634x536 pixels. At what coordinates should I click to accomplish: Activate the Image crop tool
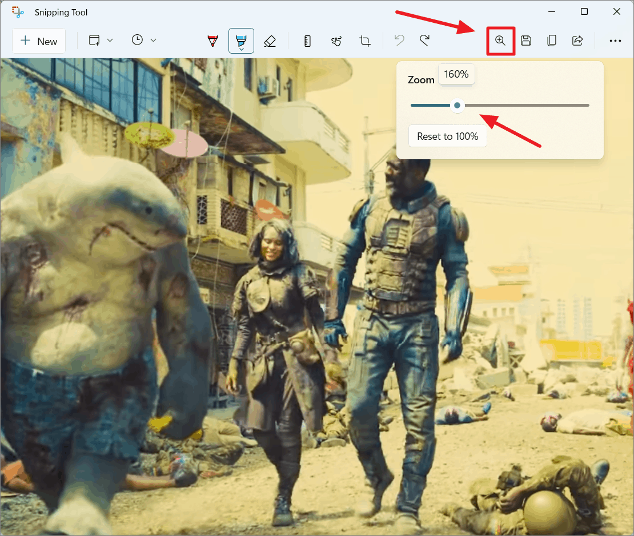[x=365, y=41]
